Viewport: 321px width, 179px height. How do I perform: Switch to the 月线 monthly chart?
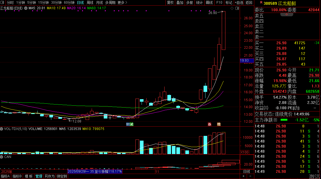99,3
